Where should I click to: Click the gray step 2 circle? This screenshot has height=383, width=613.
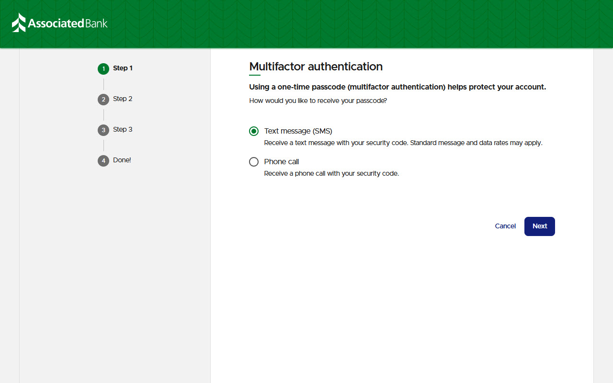pos(103,100)
